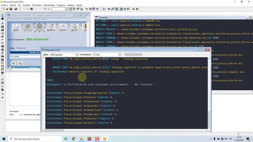Select the Page Frame control tool

(x=3, y=66)
